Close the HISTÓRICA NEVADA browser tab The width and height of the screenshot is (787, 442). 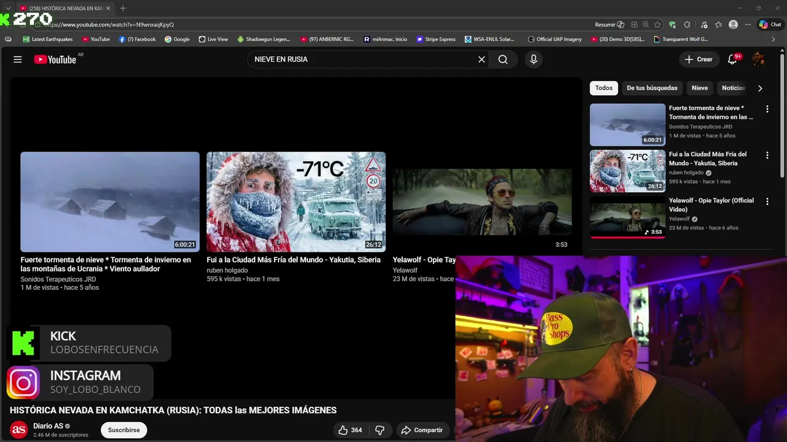108,8
